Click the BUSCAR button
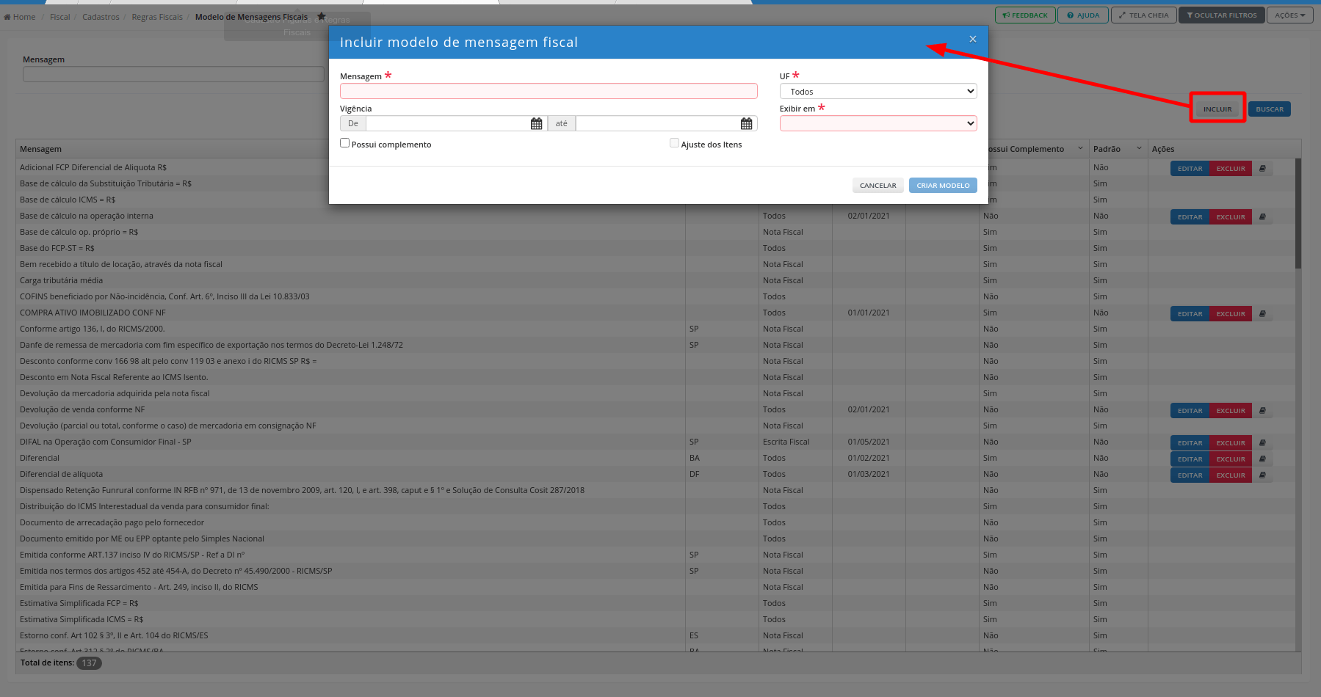 1270,109
